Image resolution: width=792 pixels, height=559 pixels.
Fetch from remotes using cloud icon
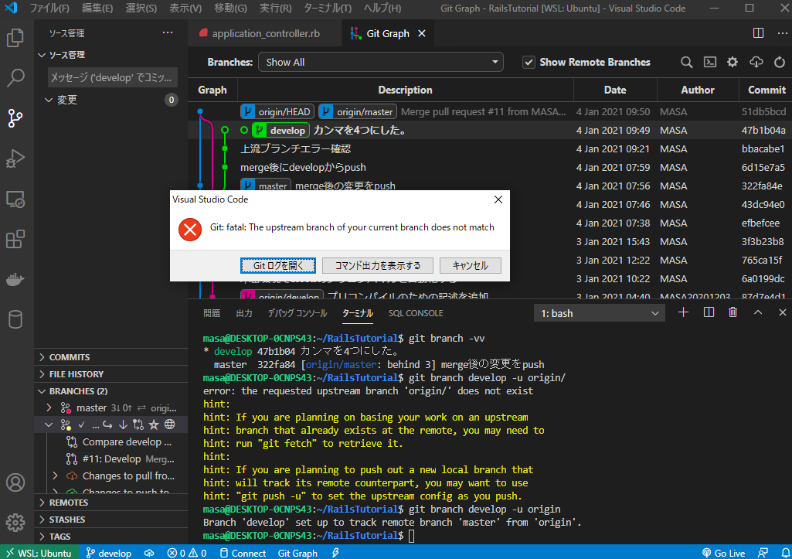click(756, 62)
